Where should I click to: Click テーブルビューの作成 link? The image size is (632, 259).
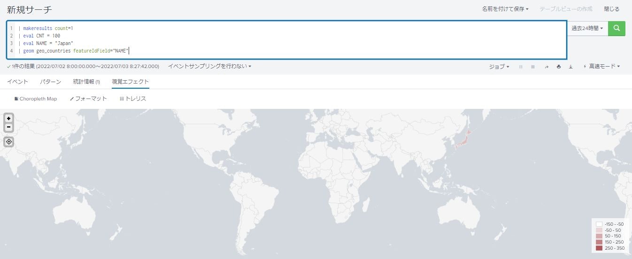coord(566,9)
